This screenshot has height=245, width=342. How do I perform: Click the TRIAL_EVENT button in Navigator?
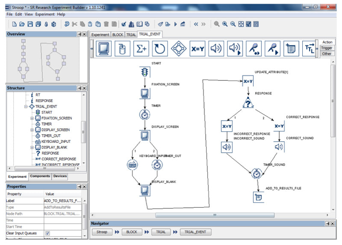coord(195,232)
